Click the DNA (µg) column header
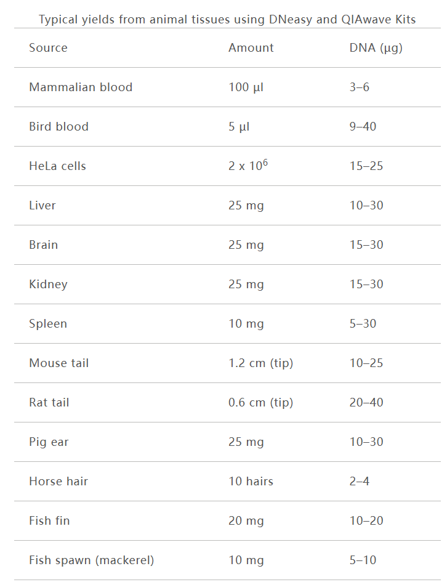The height and width of the screenshot is (582, 447). point(376,48)
